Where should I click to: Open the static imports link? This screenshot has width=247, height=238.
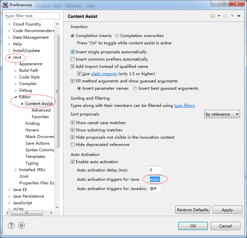[x=104, y=74]
